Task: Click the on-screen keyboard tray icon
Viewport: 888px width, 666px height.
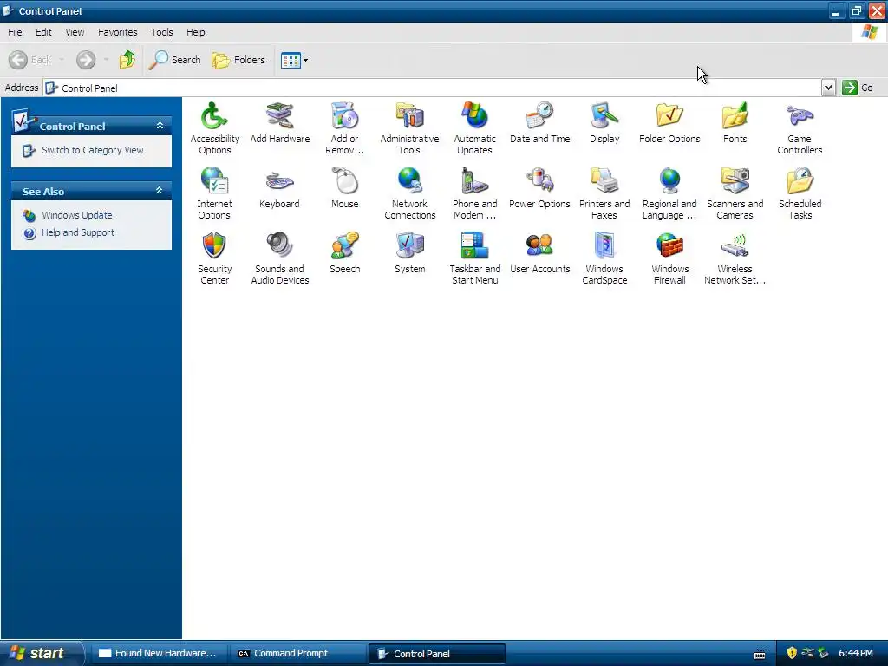Action: [x=760, y=654]
